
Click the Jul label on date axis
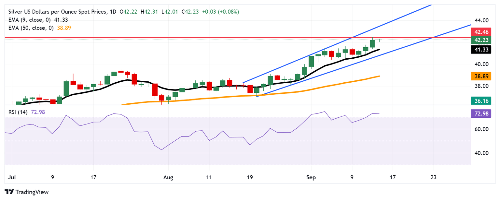click(12, 177)
